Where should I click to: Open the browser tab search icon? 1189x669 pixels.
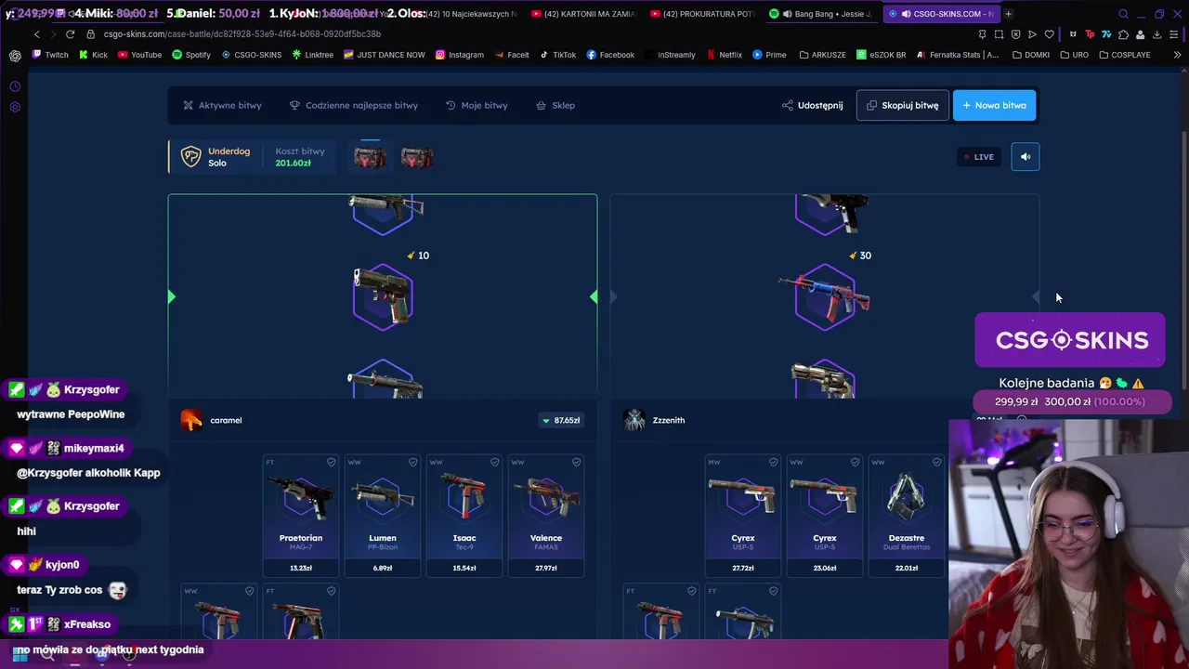point(1123,14)
